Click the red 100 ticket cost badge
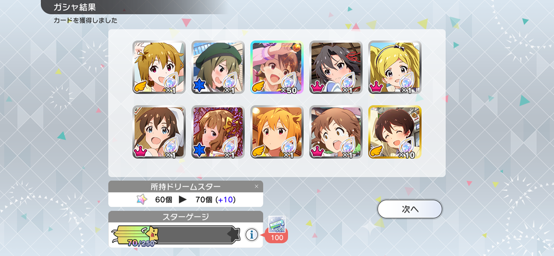This screenshot has height=256, width=554. click(277, 237)
